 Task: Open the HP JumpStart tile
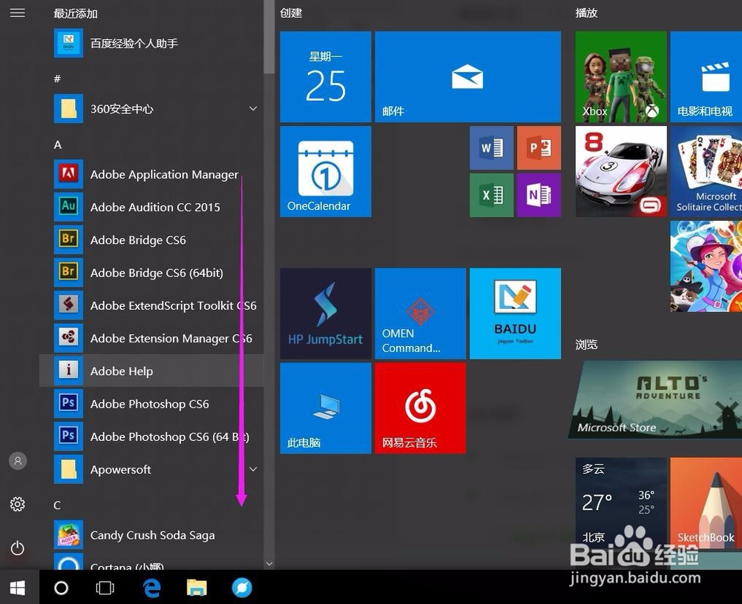click(326, 313)
